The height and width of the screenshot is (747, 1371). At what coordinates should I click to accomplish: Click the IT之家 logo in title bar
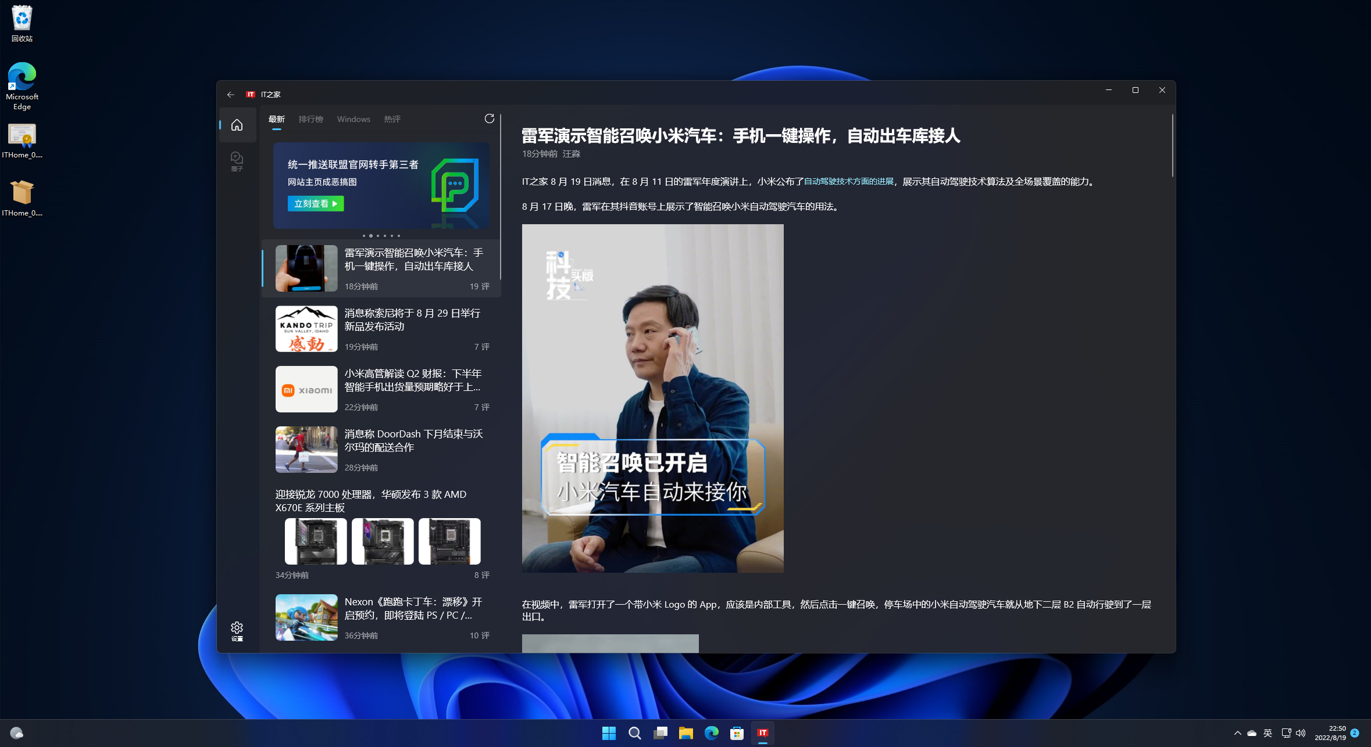coord(251,94)
